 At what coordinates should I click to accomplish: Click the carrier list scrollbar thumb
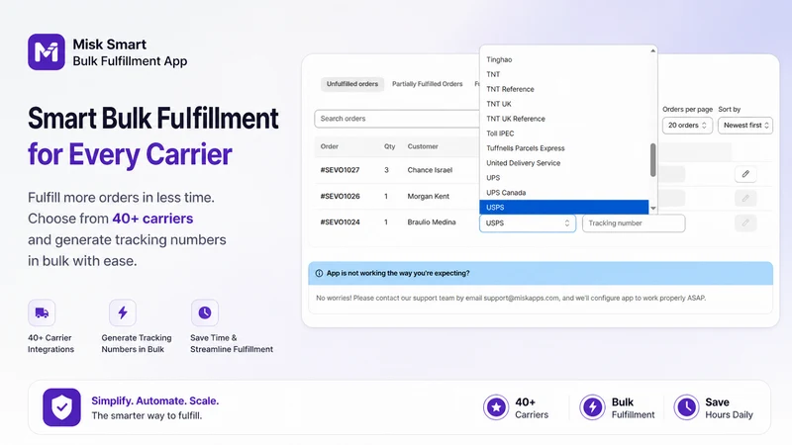tap(653, 160)
